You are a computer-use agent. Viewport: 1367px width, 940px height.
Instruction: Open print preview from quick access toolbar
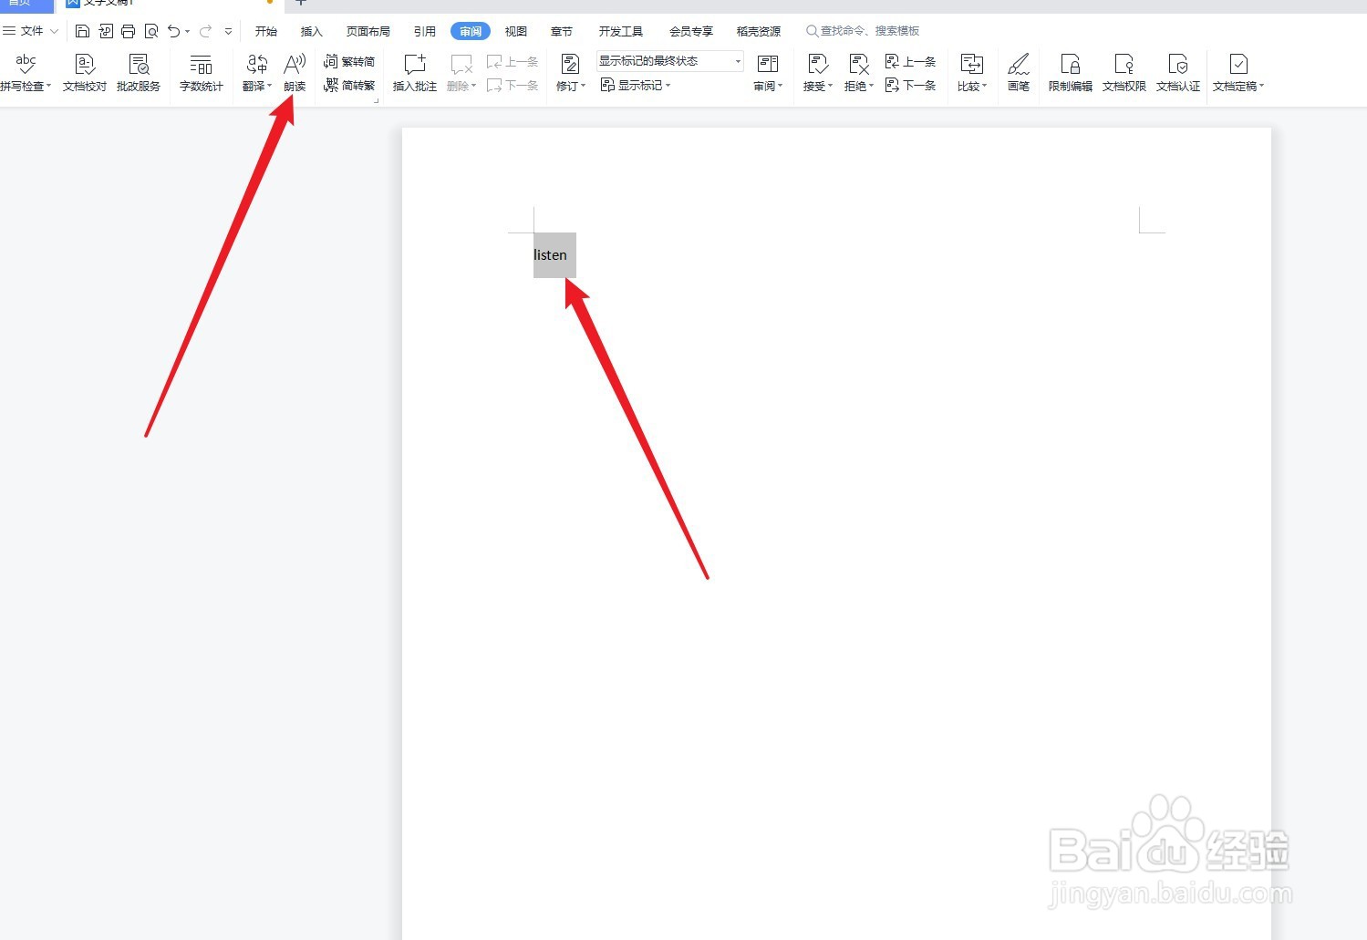151,31
